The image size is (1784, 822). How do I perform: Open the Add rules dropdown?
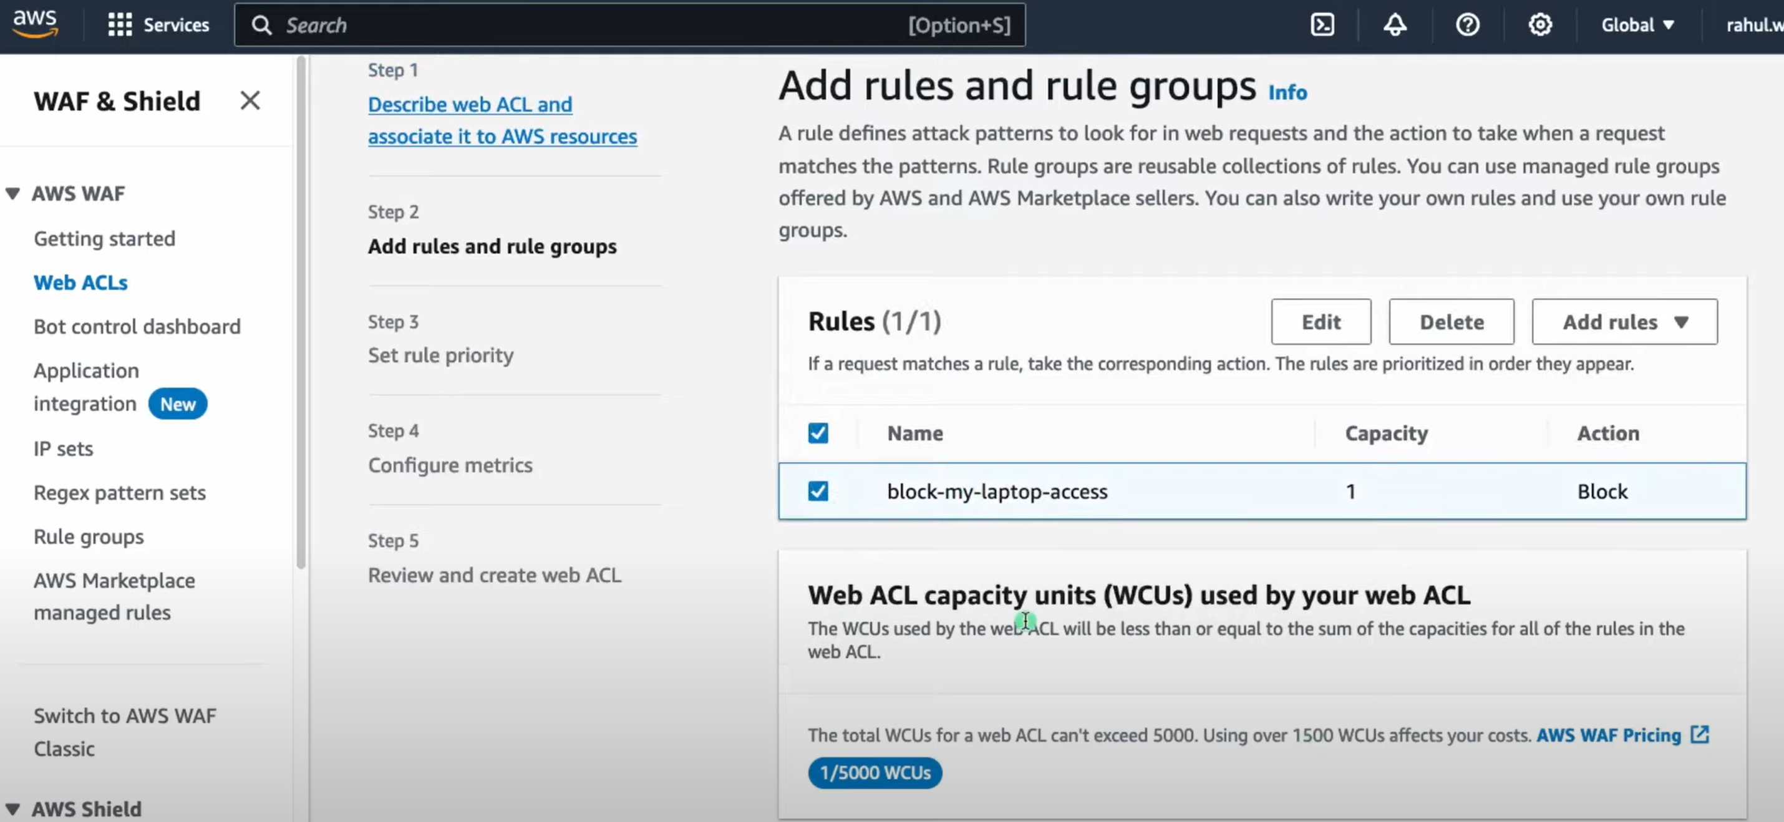pos(1624,322)
